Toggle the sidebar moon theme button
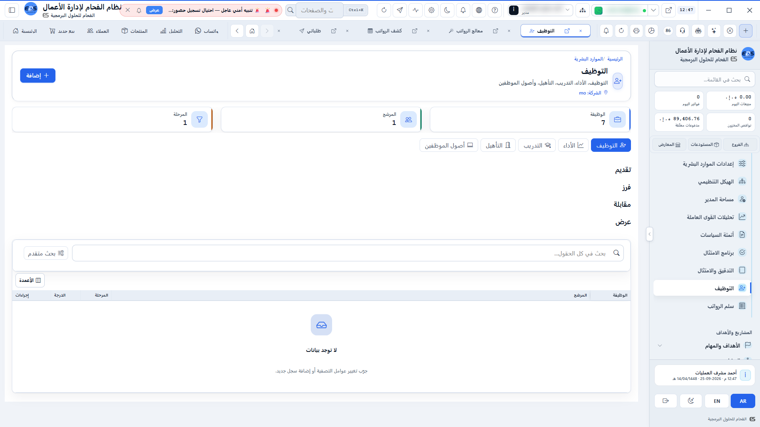This screenshot has width=760, height=427. 691,401
